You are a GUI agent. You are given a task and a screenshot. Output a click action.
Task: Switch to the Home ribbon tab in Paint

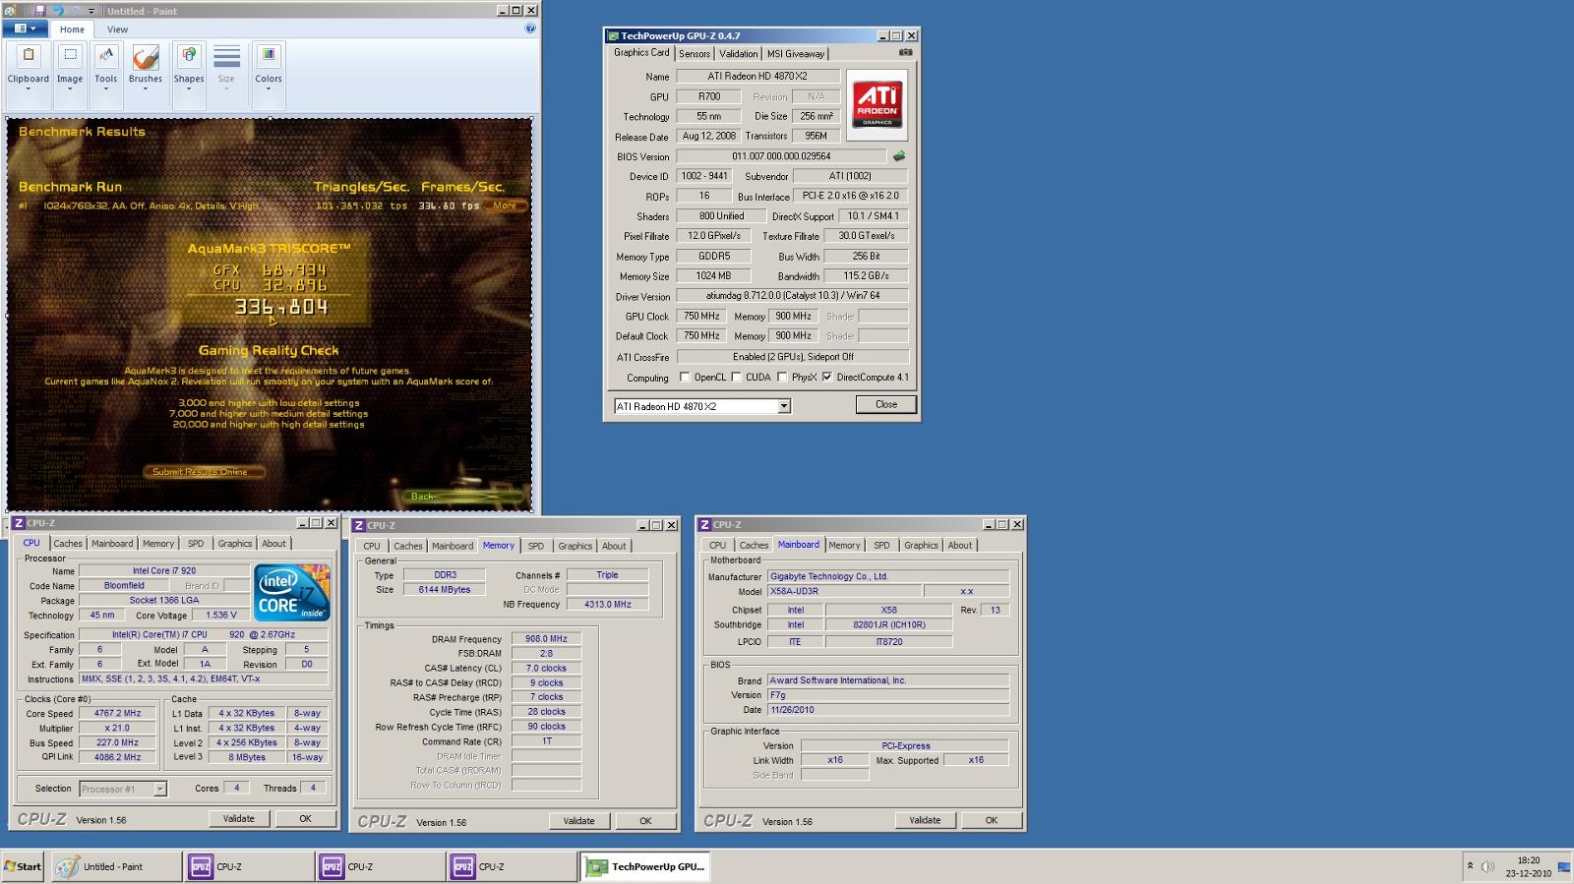tap(72, 29)
